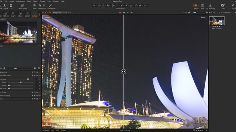Screen dimensions: 236x132
Task: Open the Shape tool tab
Action: (13, 14)
